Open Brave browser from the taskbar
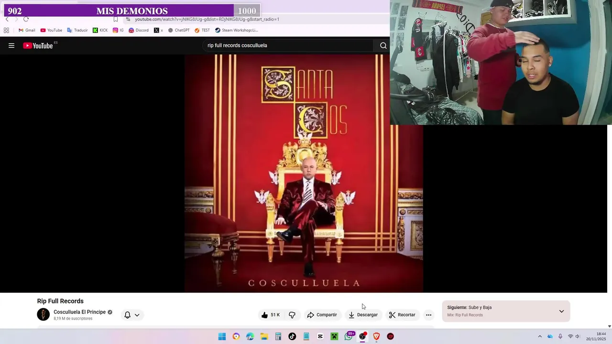The image size is (612, 344). (376, 336)
